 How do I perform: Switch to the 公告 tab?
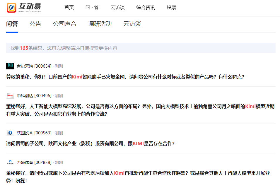[x=35, y=24]
